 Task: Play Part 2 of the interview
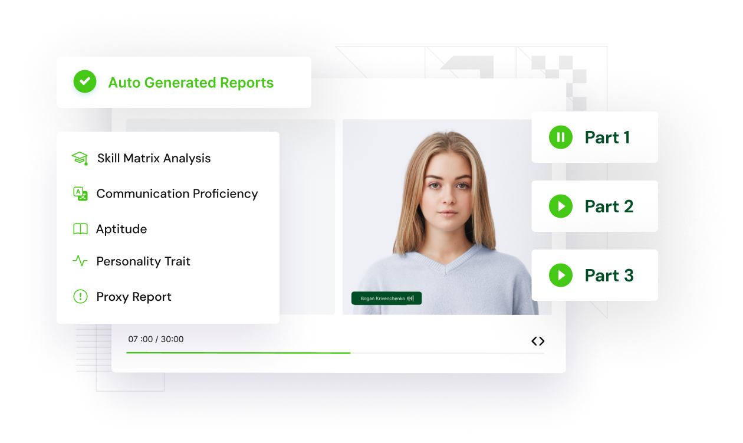pyautogui.click(x=560, y=206)
